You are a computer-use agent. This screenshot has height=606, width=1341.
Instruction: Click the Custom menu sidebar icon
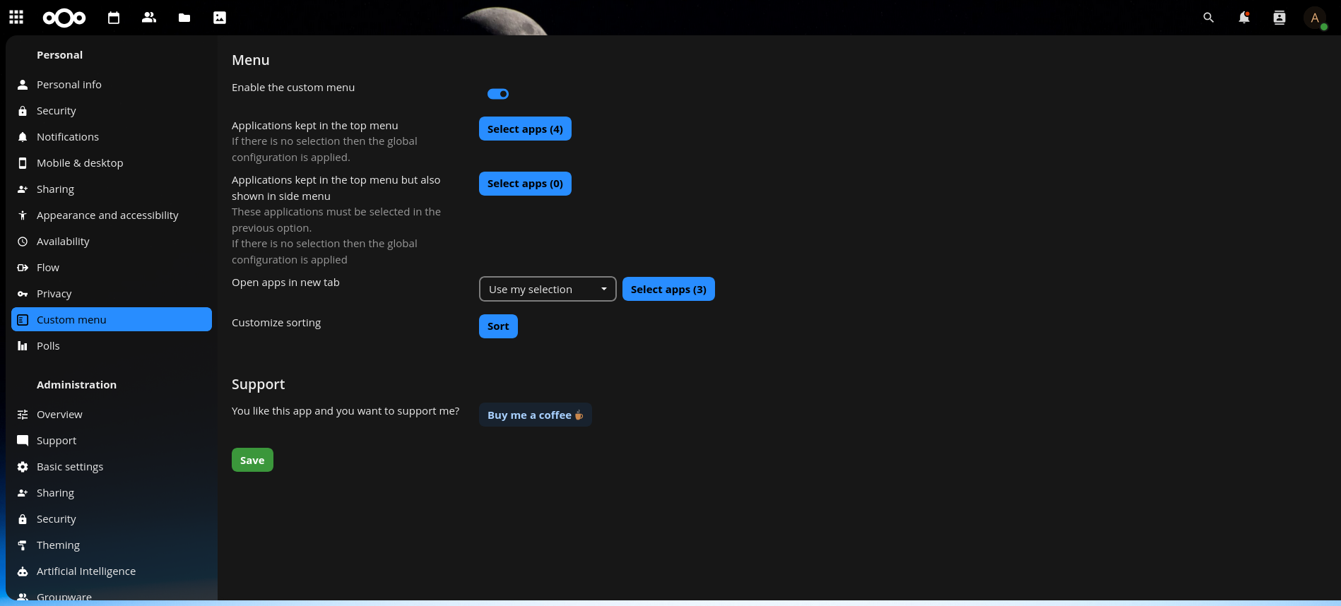(x=23, y=320)
